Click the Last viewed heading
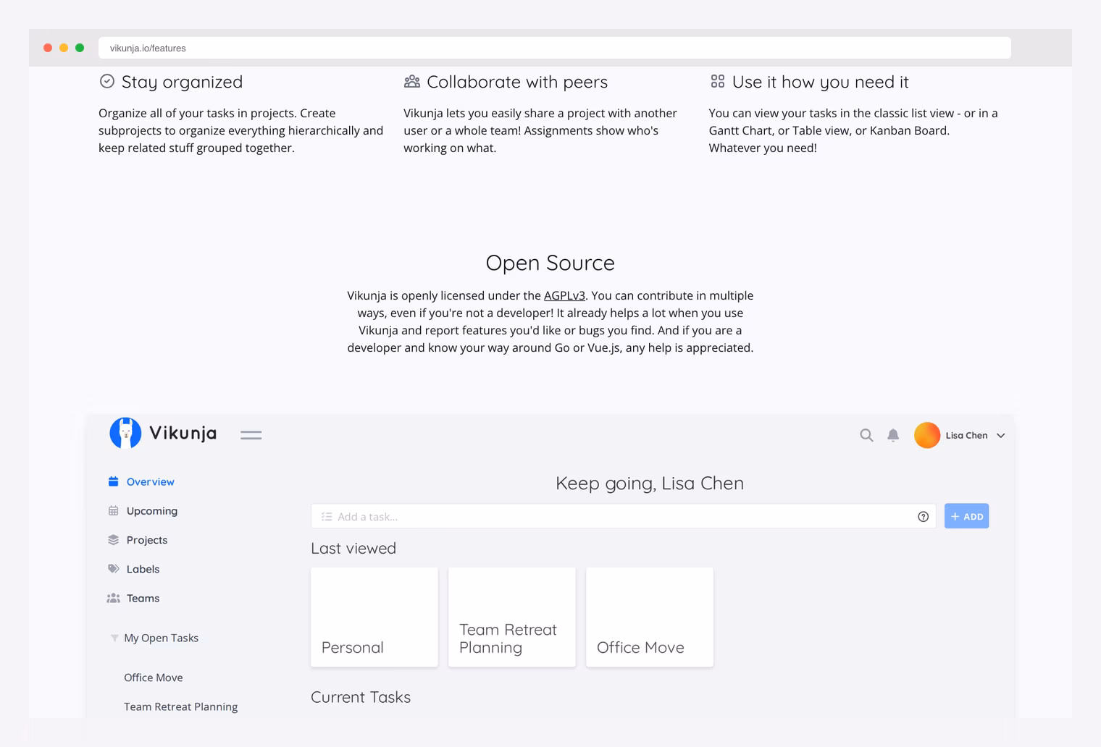This screenshot has width=1101, height=747. point(353,548)
